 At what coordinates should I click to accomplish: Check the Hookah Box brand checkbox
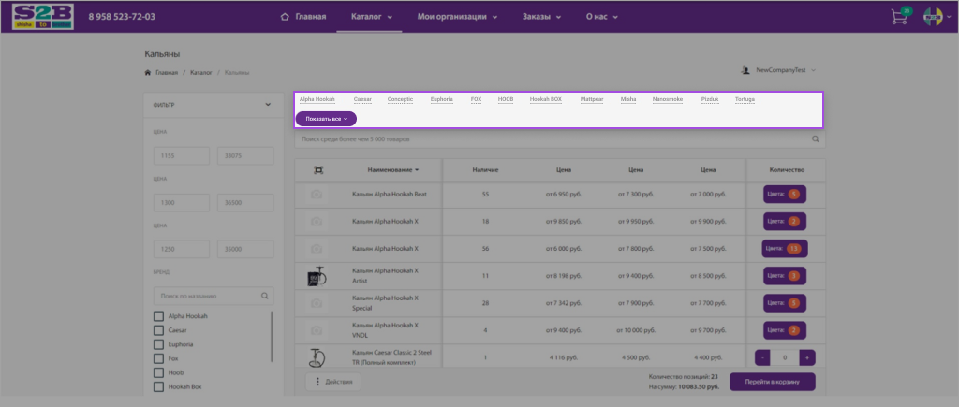(158, 386)
